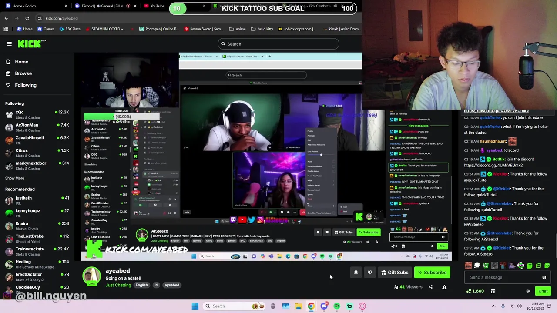
Task: Open Trainwreckstv in Recommended list
Action: click(x=37, y=252)
